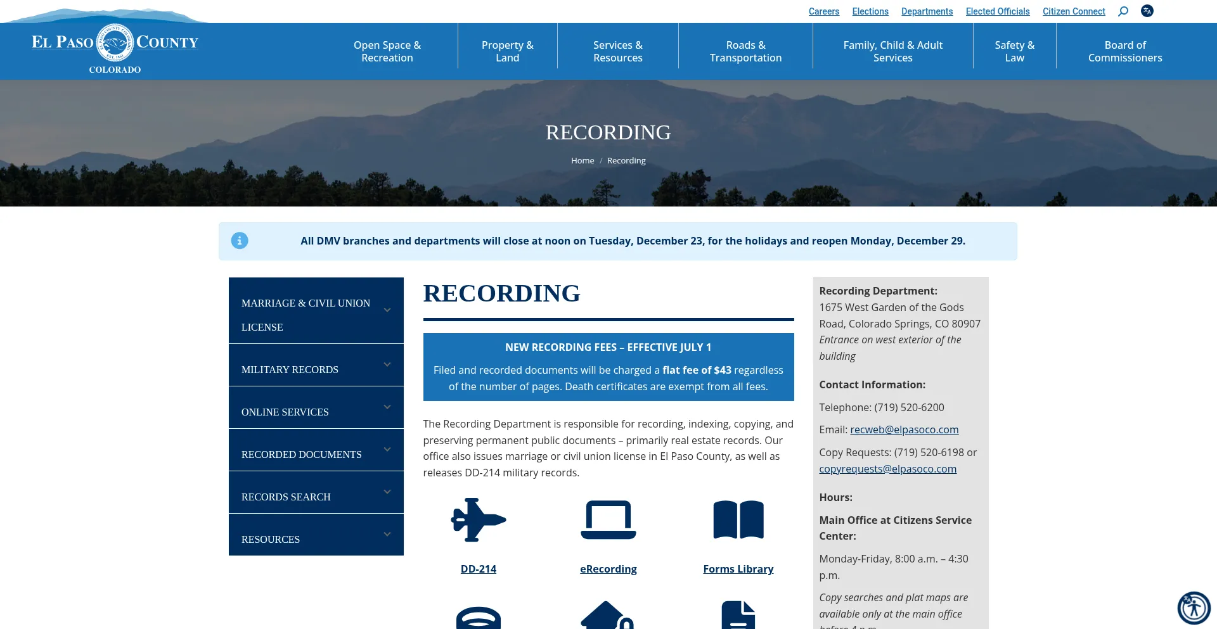Click the copyrequests@elpasoco.com link

[x=887, y=469]
